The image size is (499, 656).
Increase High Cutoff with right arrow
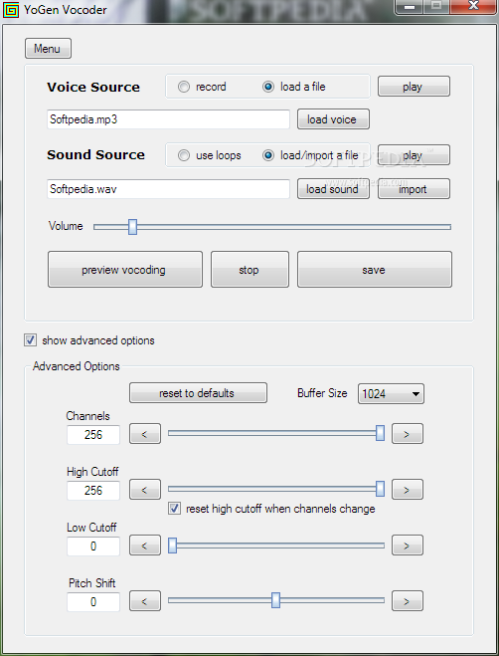click(408, 490)
